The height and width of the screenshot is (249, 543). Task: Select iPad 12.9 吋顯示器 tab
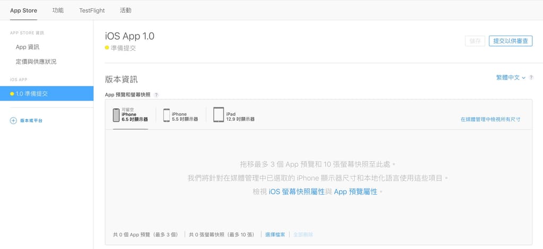tap(234, 115)
